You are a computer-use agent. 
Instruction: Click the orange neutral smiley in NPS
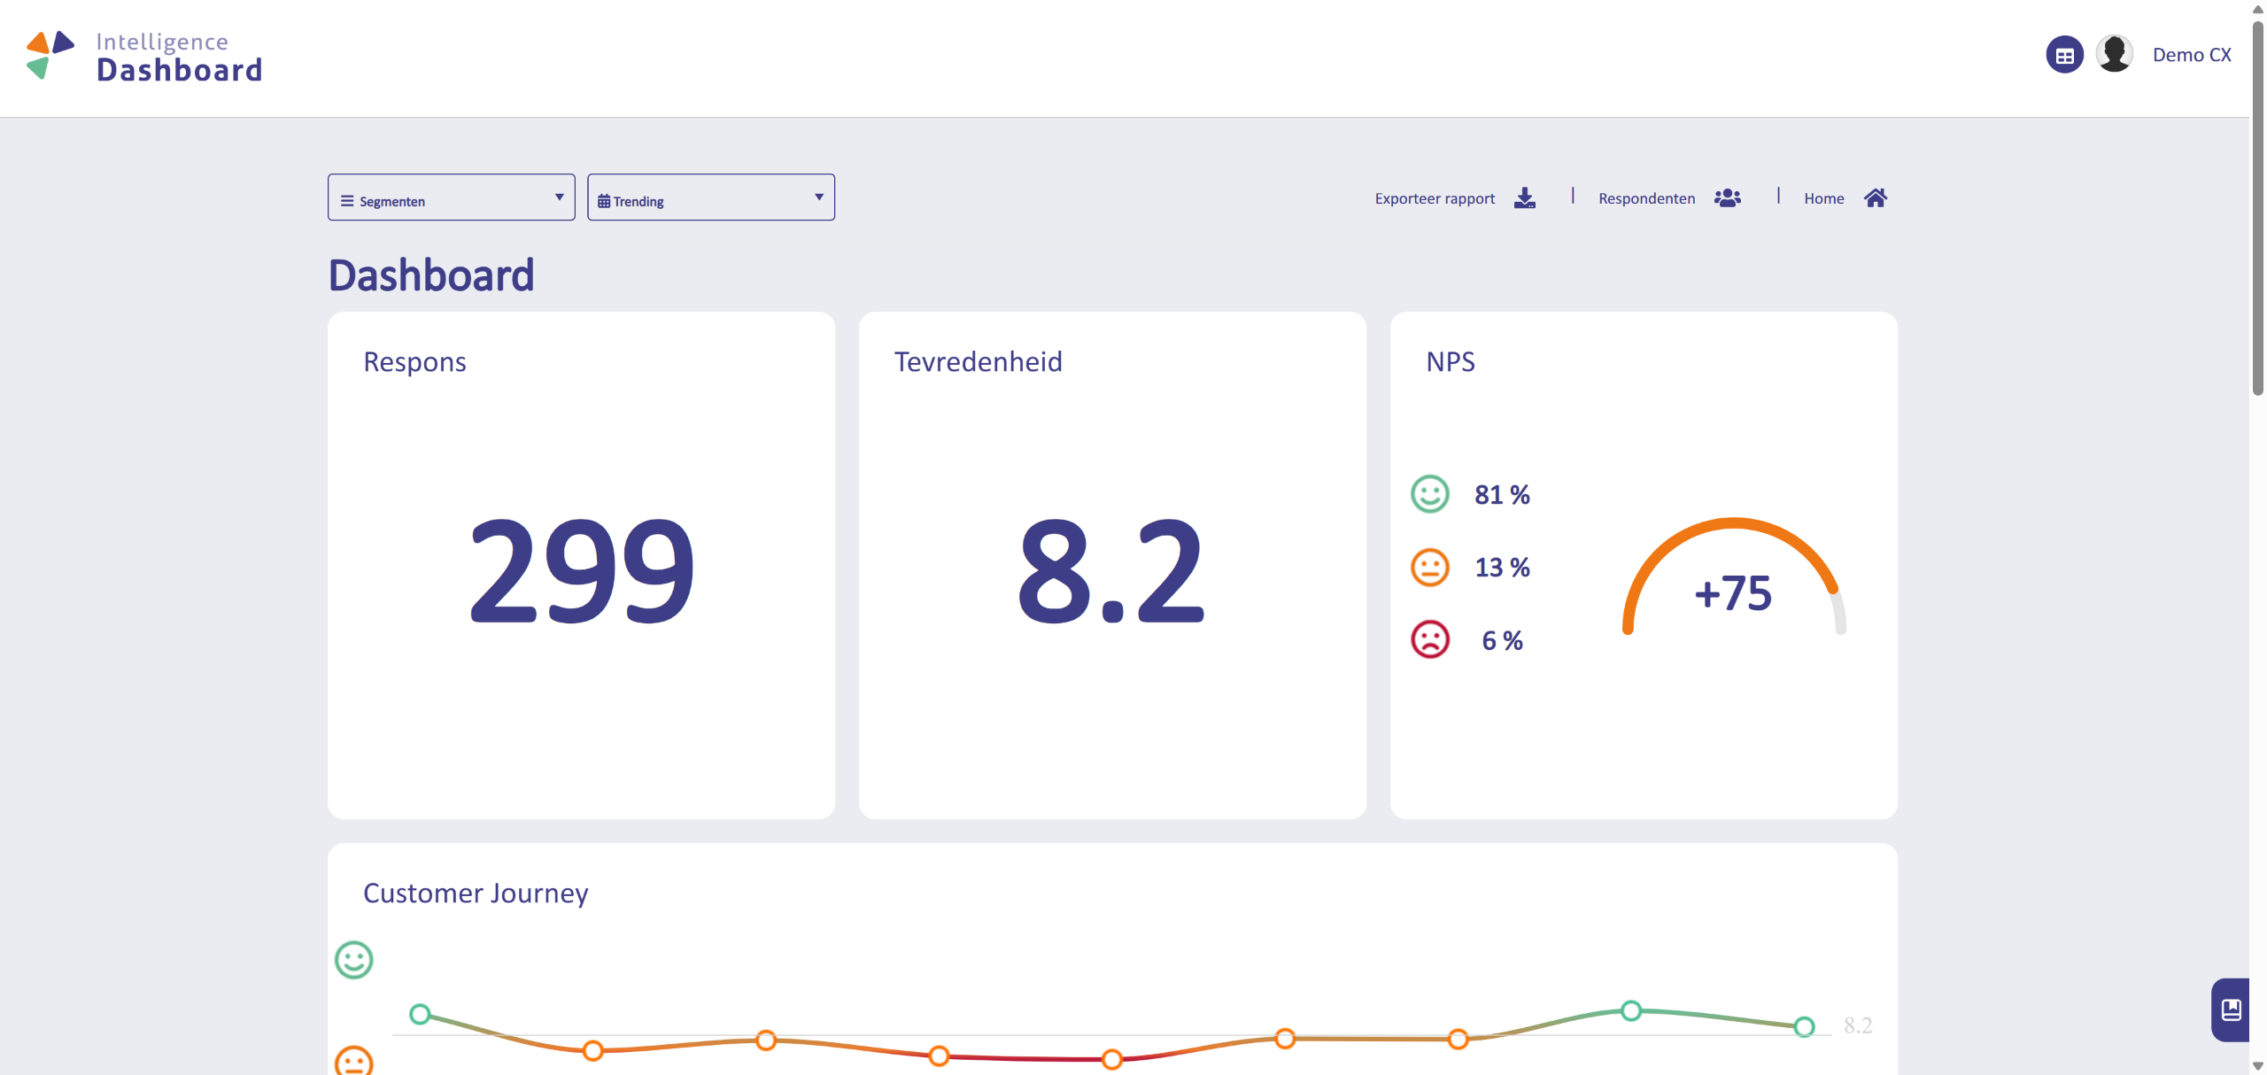point(1429,567)
